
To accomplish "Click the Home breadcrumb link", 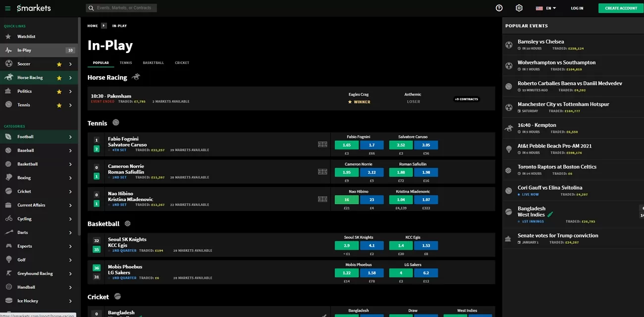I will click(x=92, y=26).
